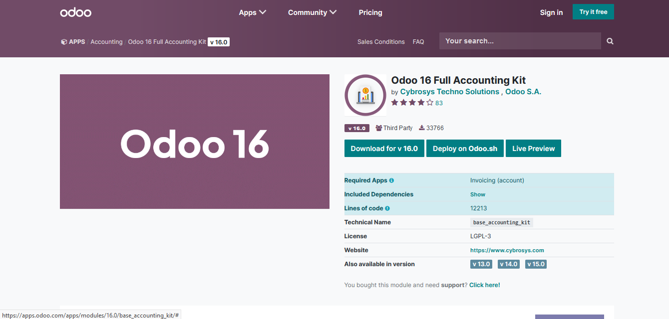The height and width of the screenshot is (319, 669).
Task: Click inside the search input field
Action: [519, 41]
